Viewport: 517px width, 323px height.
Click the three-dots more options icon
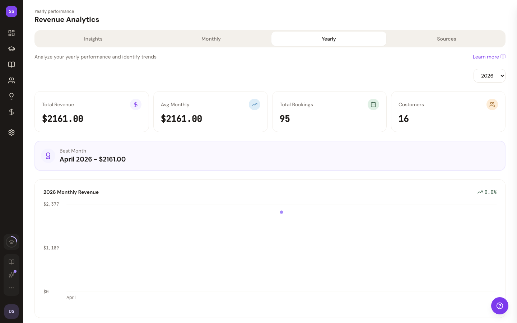11,288
